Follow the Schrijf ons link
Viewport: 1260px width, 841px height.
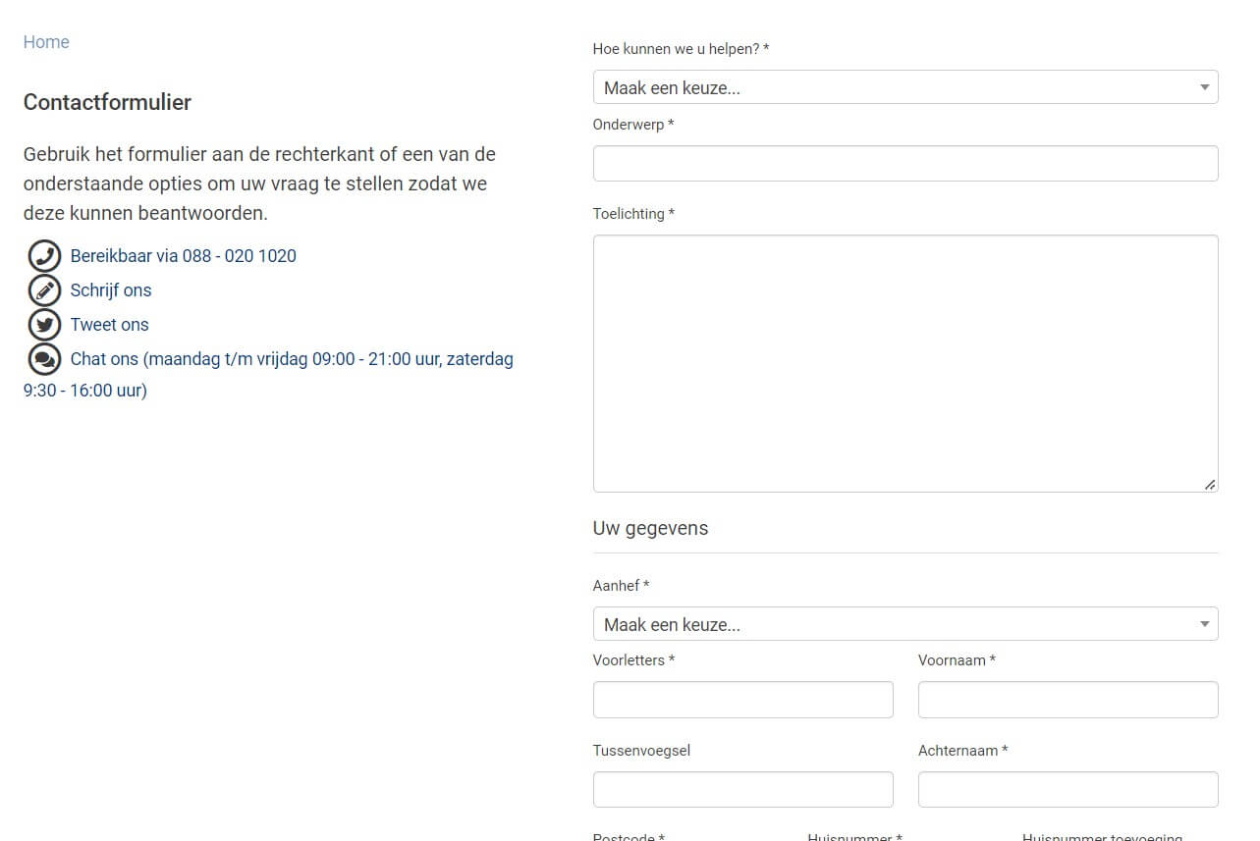pos(111,290)
